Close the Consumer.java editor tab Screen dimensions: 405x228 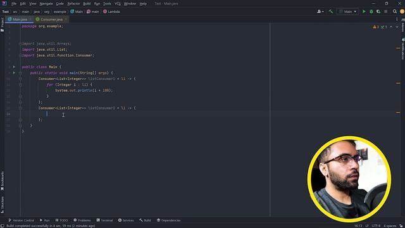click(66, 20)
